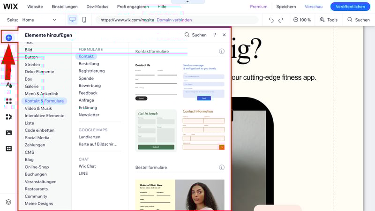Choose the green Get in touch template
The image size is (375, 211).
click(x=156, y=131)
